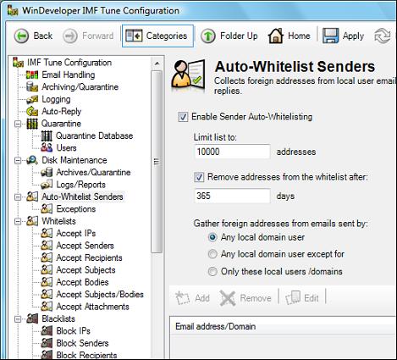Click the Limit list to addresses field
The width and height of the screenshot is (397, 360).
pyautogui.click(x=232, y=152)
